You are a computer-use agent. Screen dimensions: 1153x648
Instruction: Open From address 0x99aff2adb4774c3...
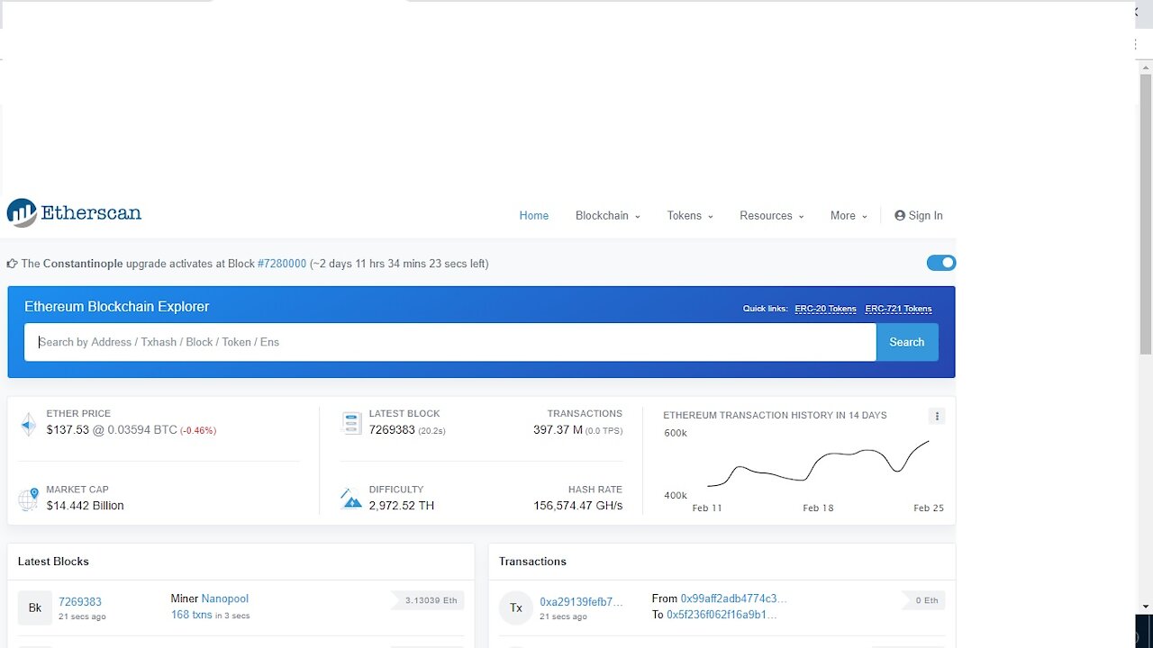(x=734, y=598)
